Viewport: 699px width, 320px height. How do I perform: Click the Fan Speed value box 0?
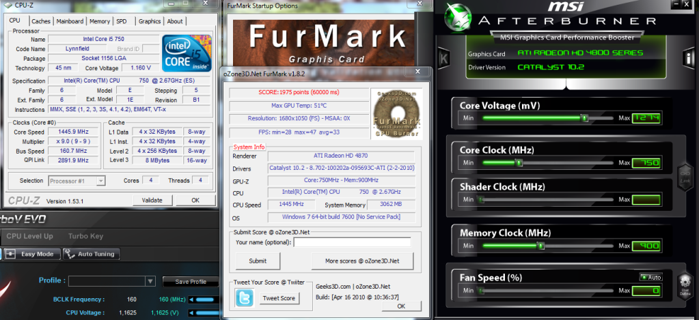tap(646, 291)
